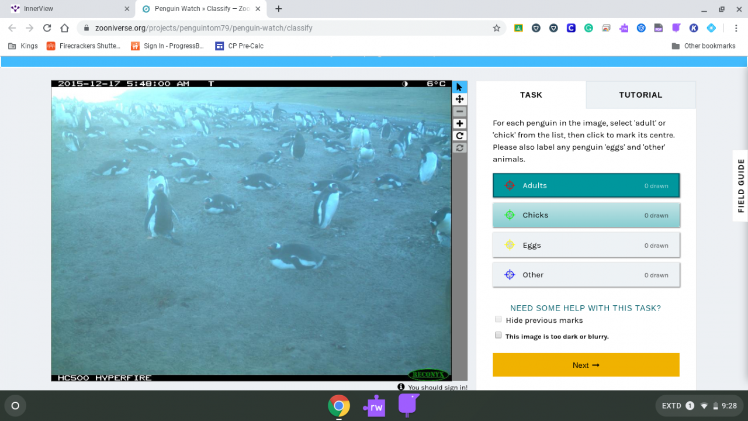The image size is (748, 421).
Task: Select the Penguin Watch browser tab
Action: click(202, 9)
